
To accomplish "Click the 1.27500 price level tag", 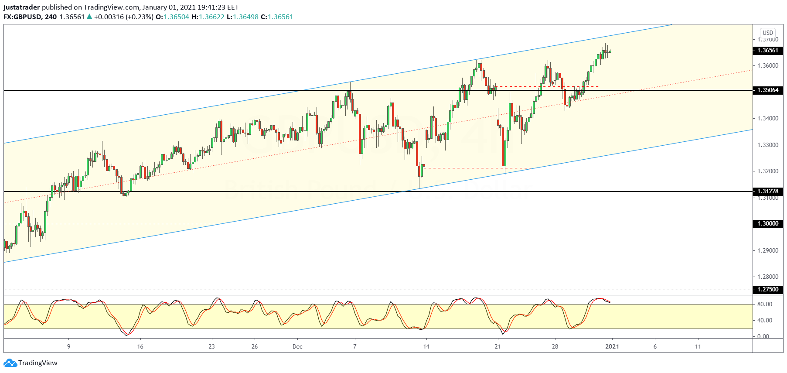I will click(767, 290).
